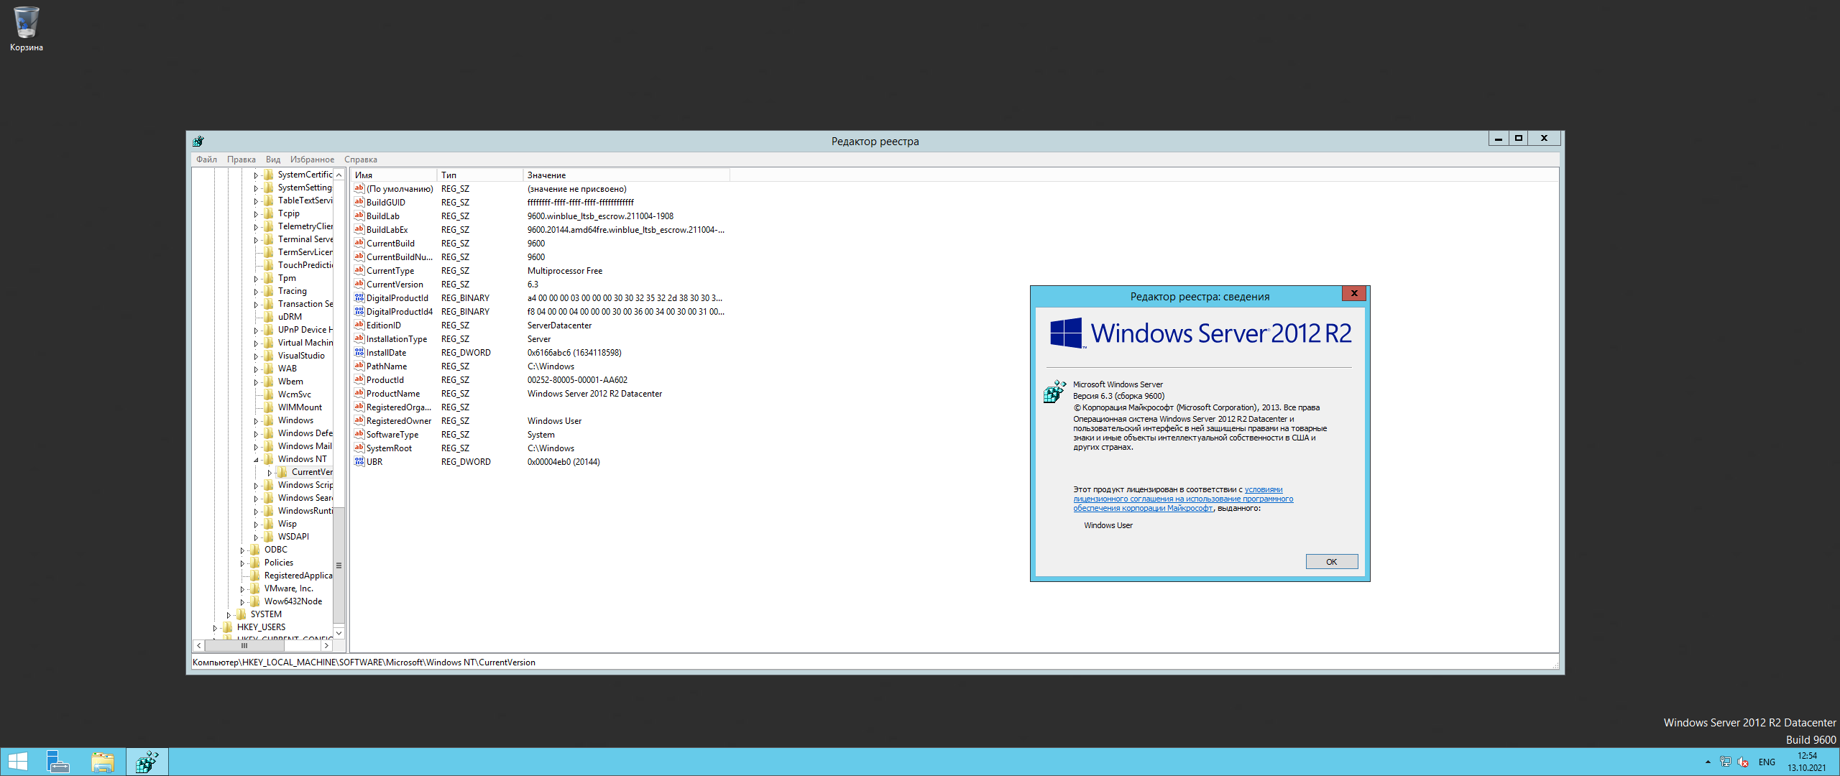Click the SYSTEM hive folder icon
Viewport: 1840px width, 776px height.
tap(241, 614)
